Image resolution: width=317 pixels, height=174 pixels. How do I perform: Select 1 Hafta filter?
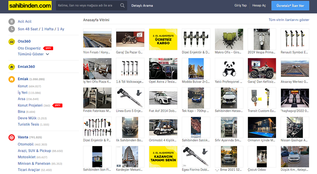(x=48, y=29)
